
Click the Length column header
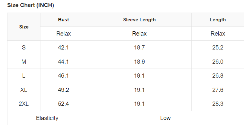point(218,20)
